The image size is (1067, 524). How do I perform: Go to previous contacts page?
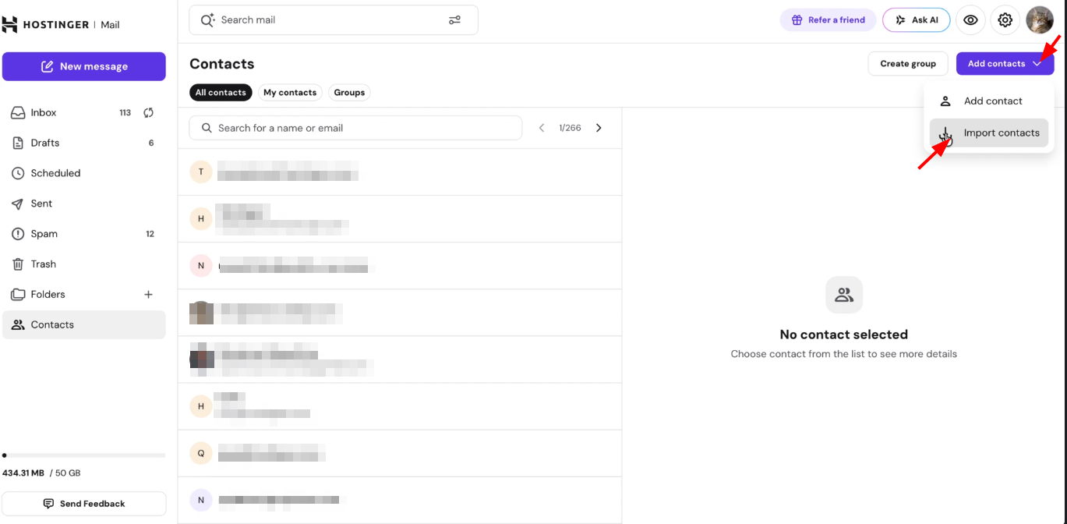coord(542,128)
